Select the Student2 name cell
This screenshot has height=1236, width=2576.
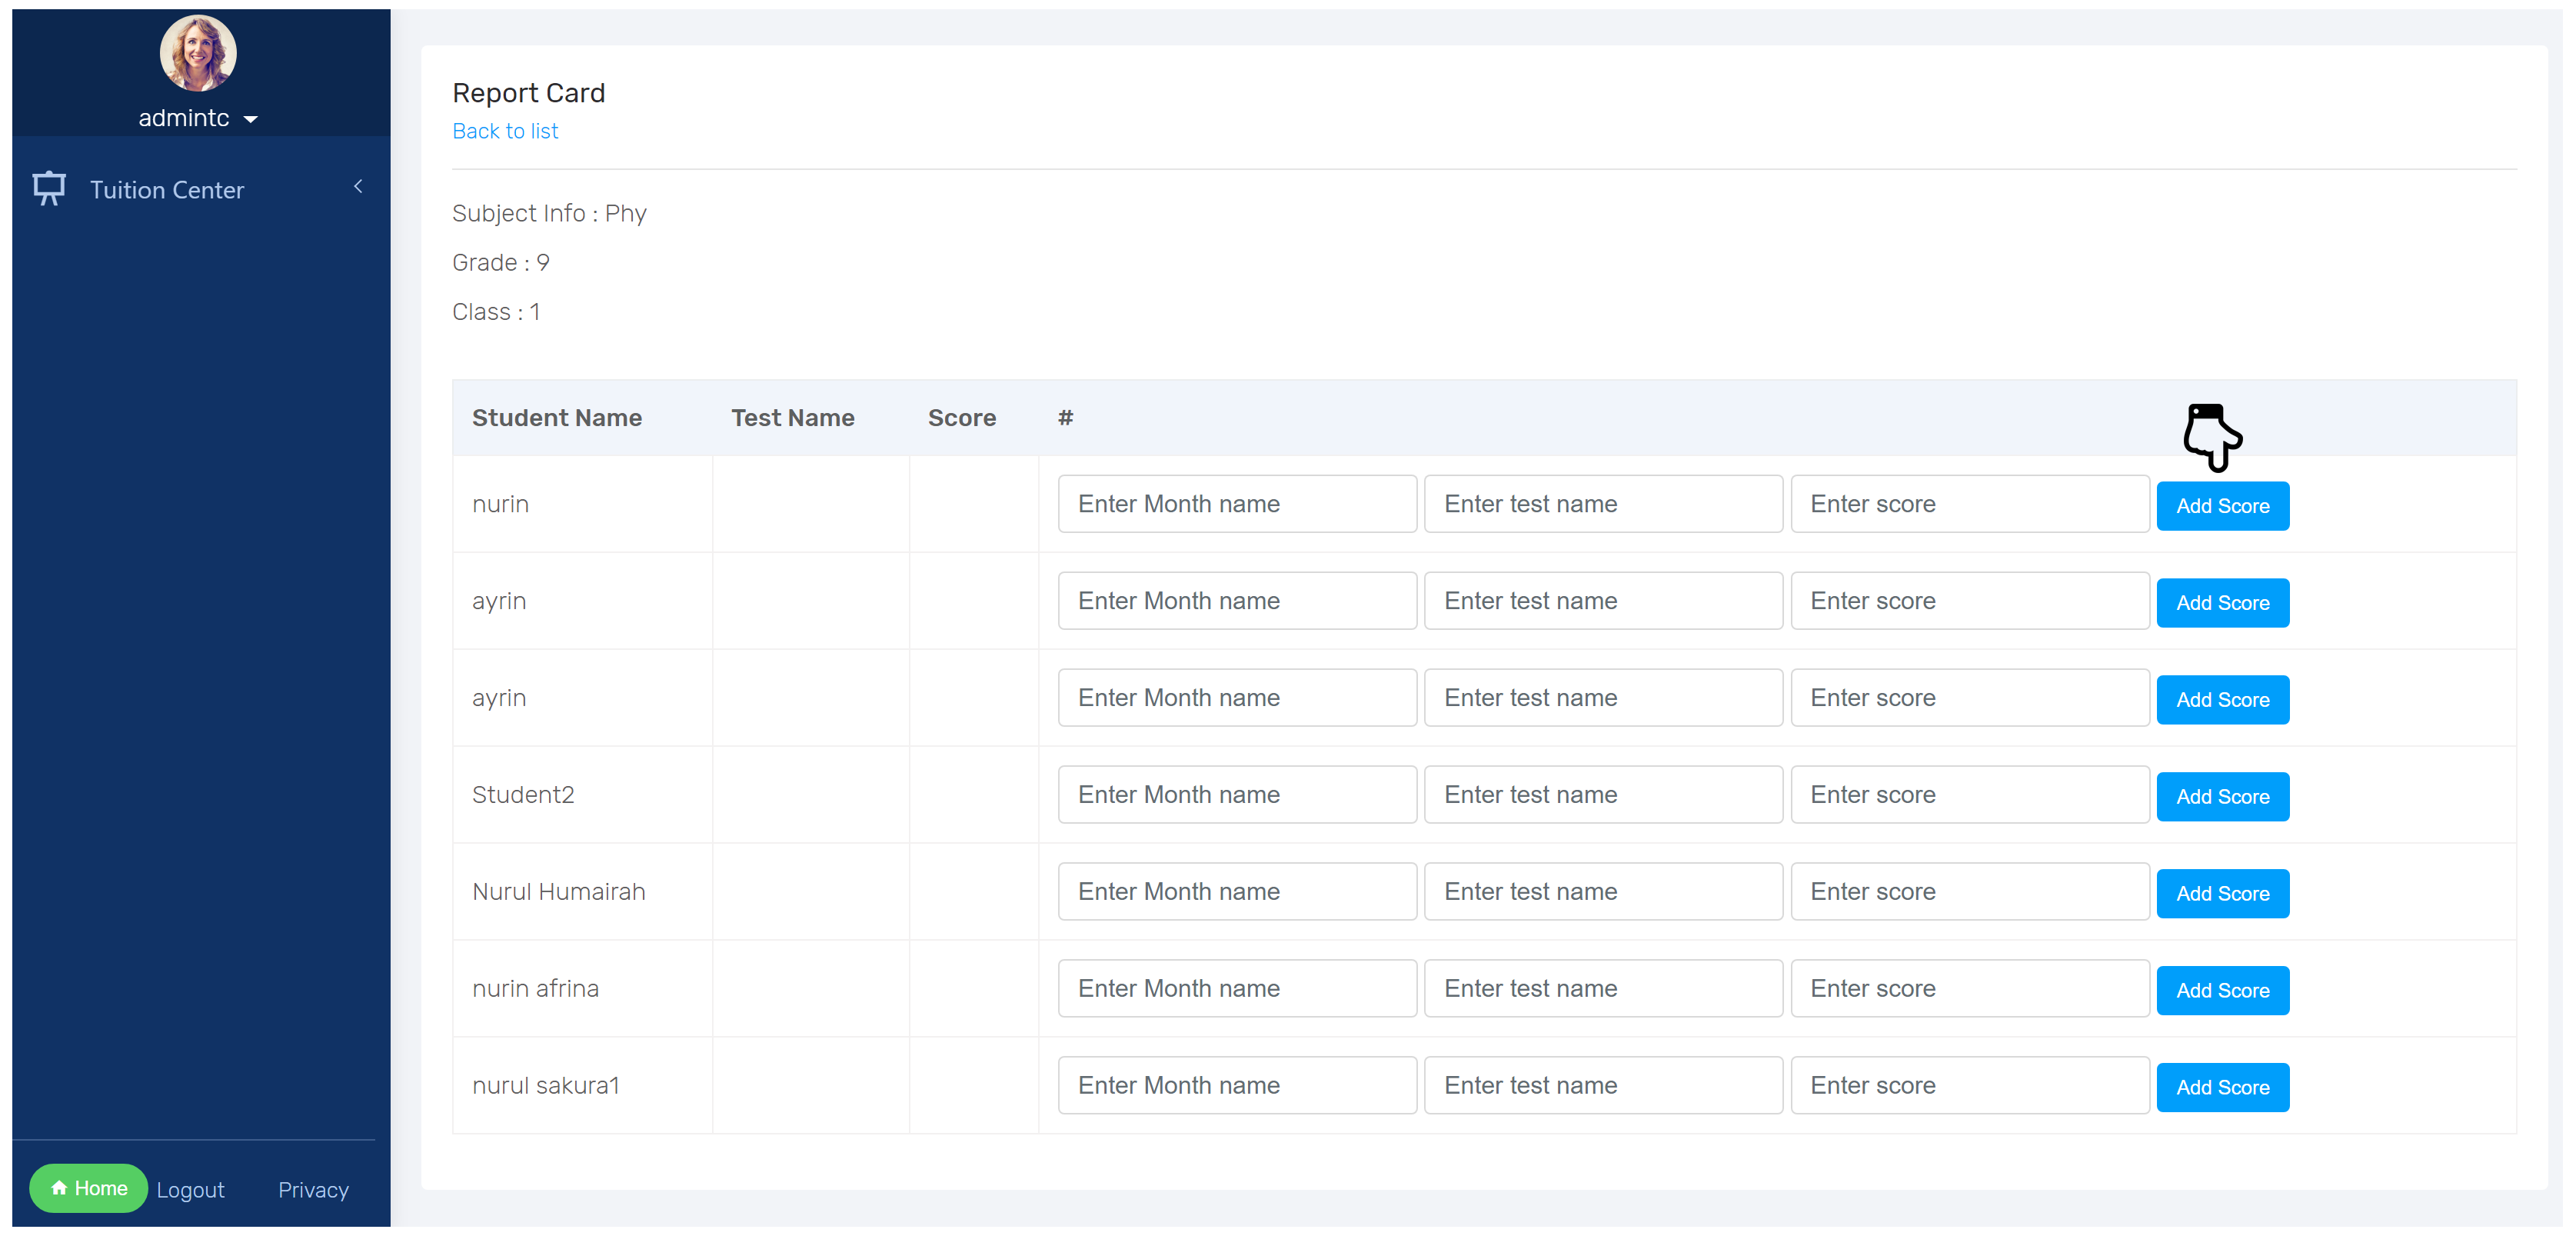click(x=583, y=795)
